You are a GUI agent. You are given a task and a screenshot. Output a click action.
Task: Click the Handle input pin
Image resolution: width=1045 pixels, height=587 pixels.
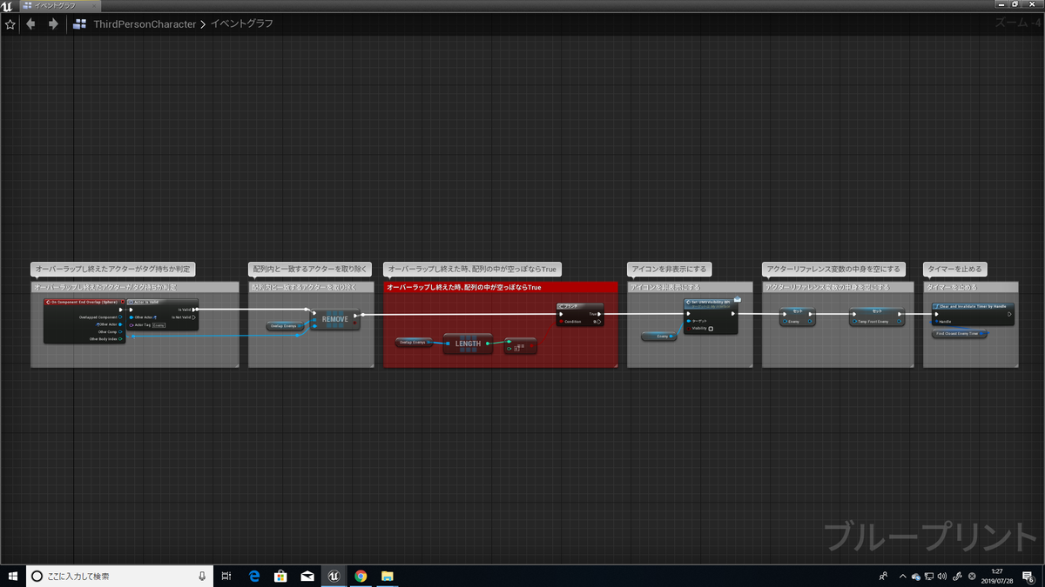[x=935, y=322]
